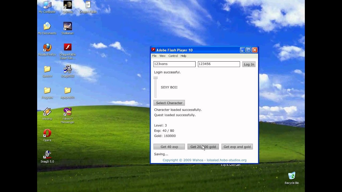Select the Recycle Bin icon
This screenshot has width=342, height=192.
pyautogui.click(x=292, y=176)
